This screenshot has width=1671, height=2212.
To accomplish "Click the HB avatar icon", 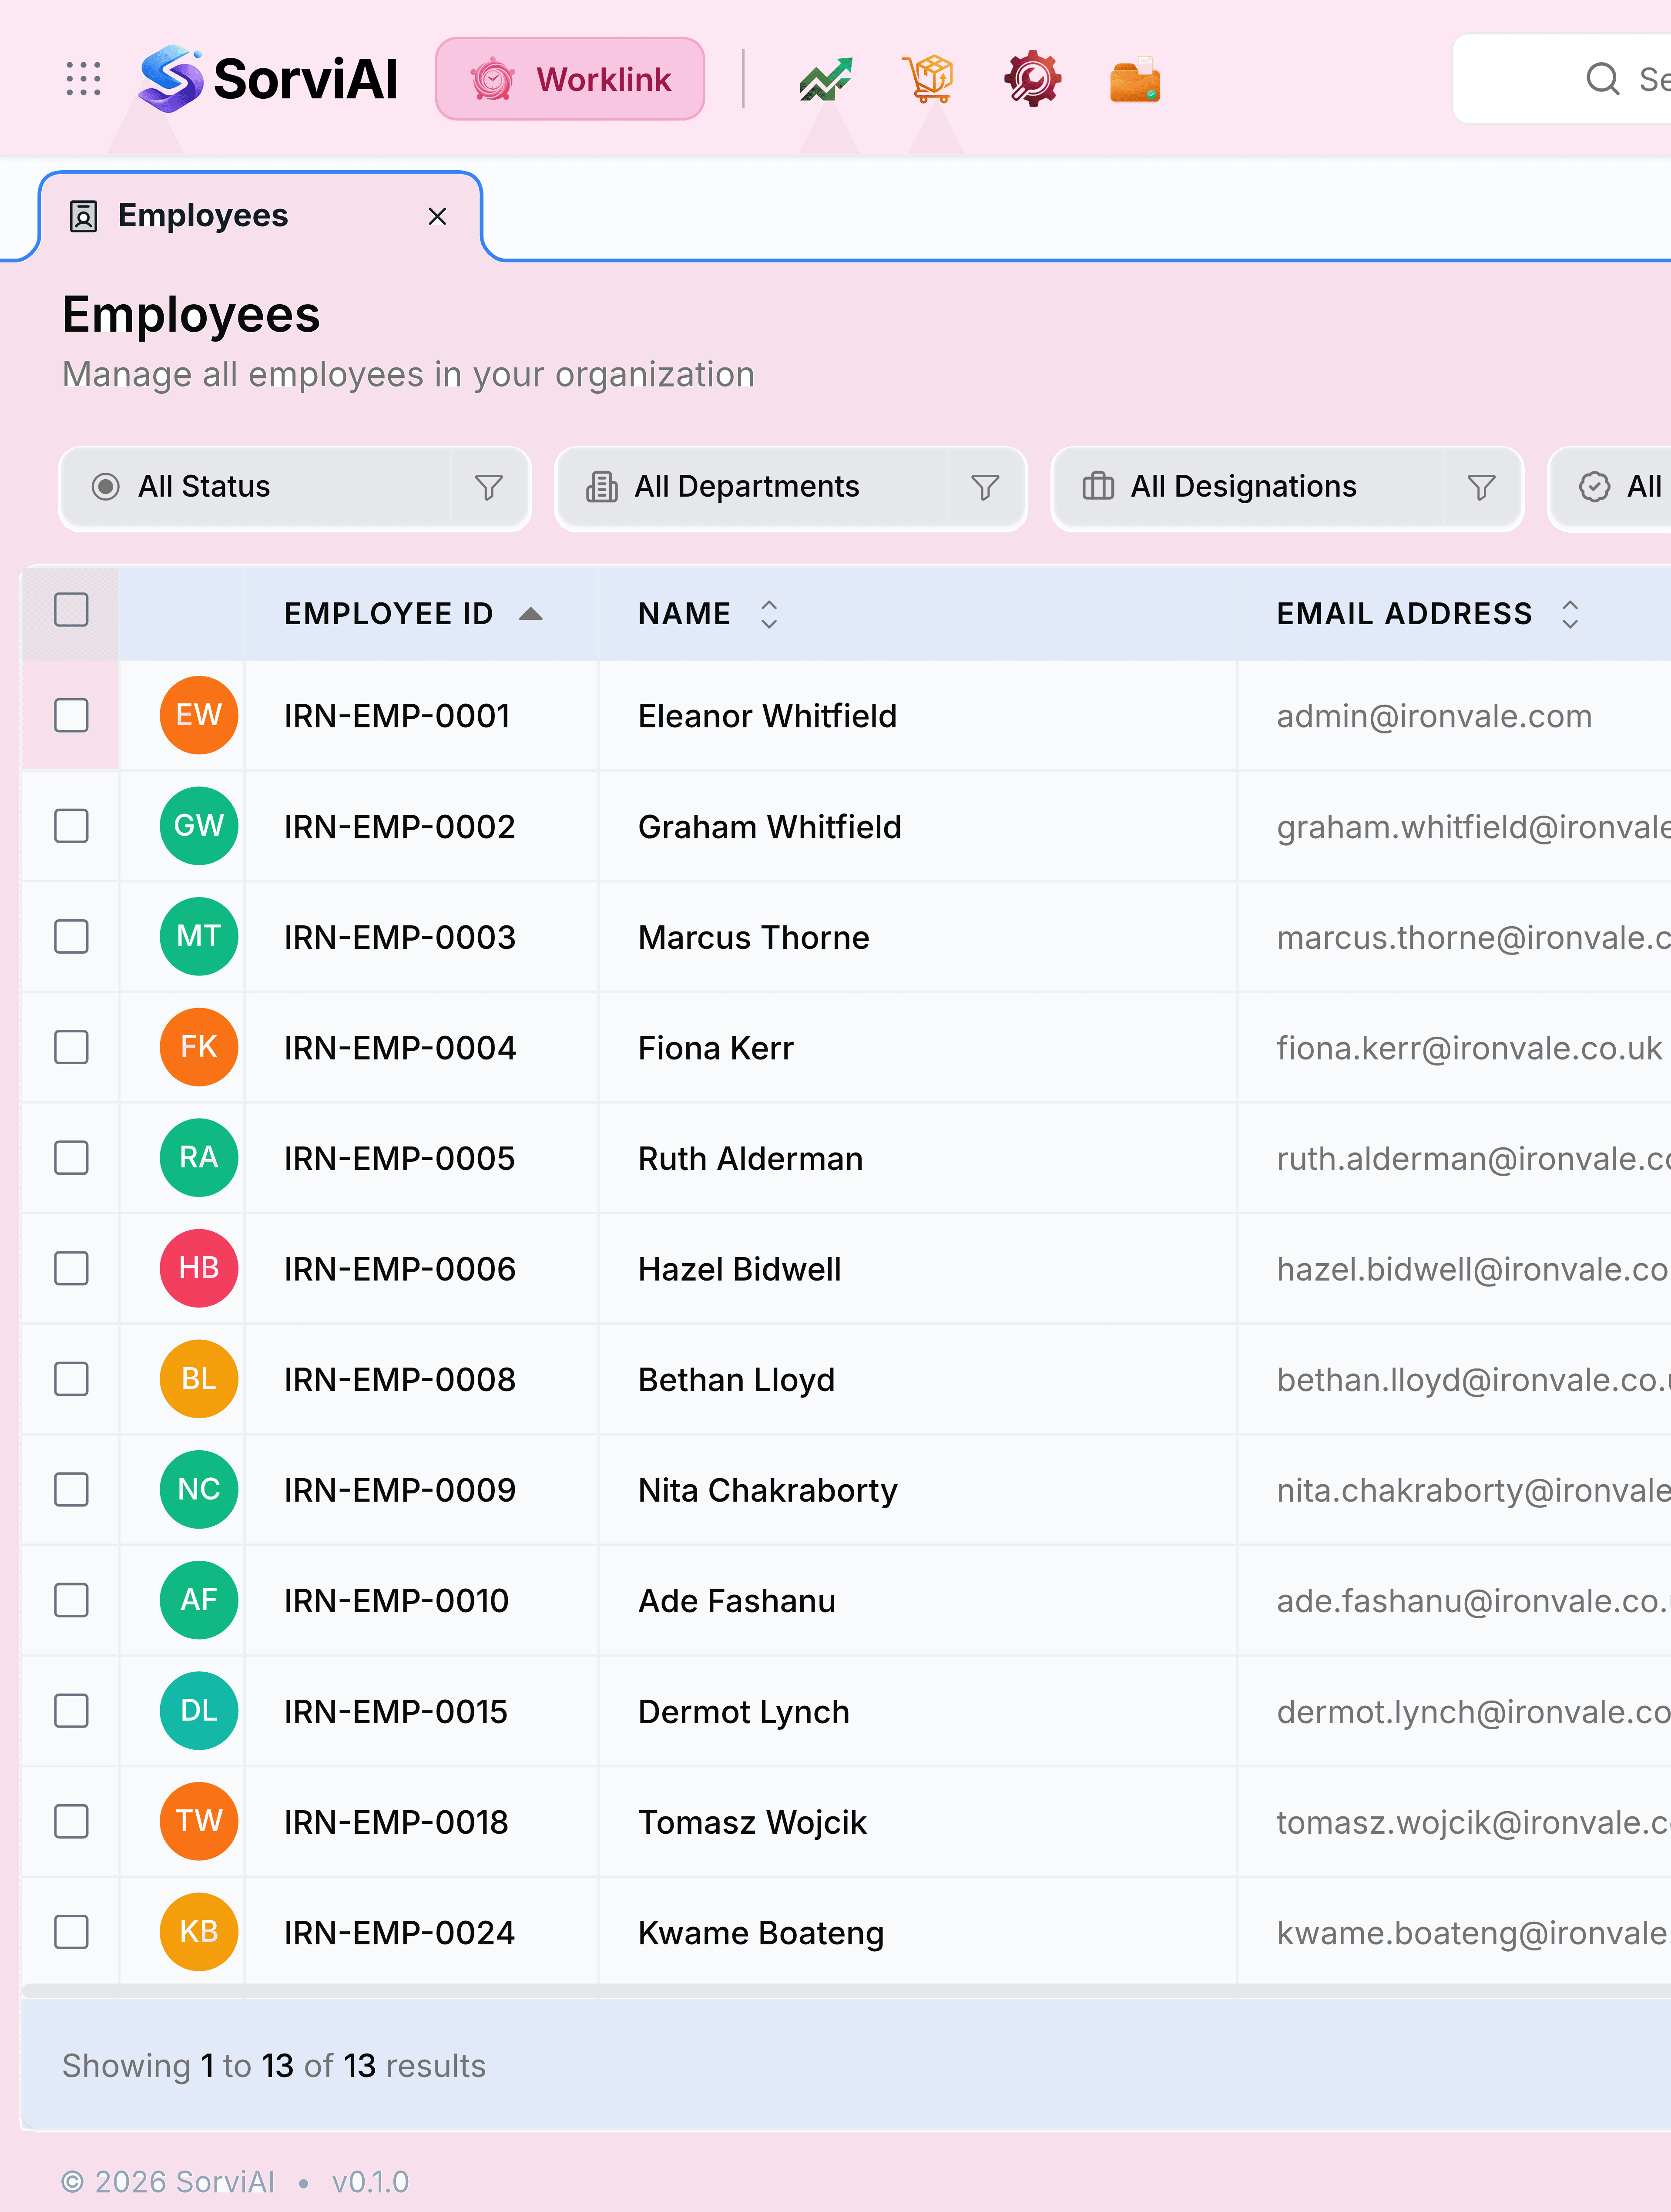I will (x=199, y=1268).
